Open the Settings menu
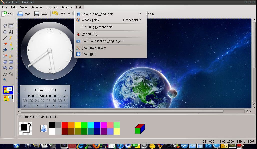 coord(66,7)
